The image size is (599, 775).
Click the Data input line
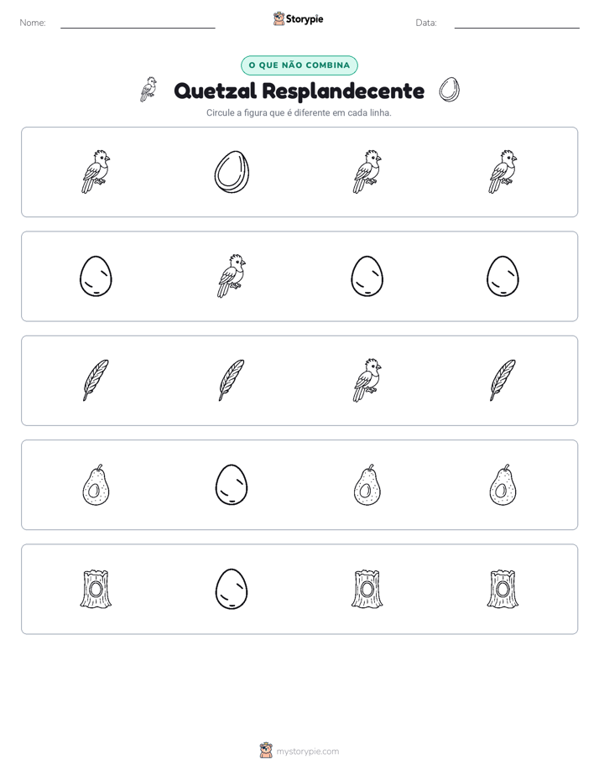[x=517, y=23]
